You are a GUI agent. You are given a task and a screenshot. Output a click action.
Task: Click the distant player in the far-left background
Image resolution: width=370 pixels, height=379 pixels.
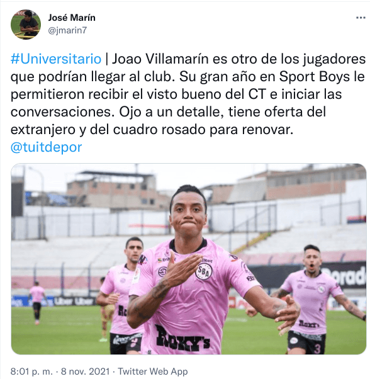(36, 303)
